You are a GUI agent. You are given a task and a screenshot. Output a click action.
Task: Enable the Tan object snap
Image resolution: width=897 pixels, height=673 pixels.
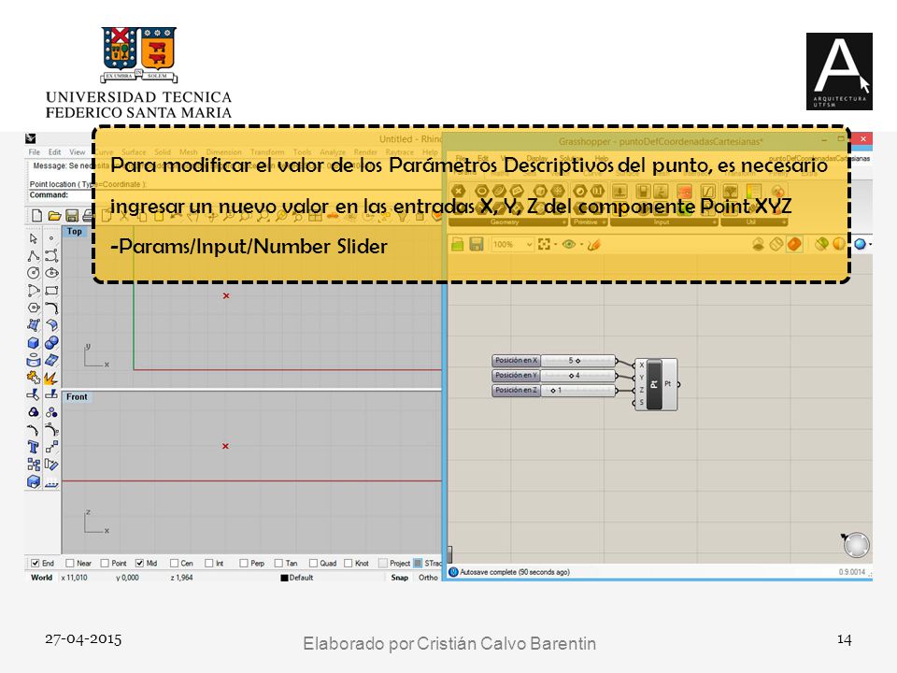click(278, 563)
